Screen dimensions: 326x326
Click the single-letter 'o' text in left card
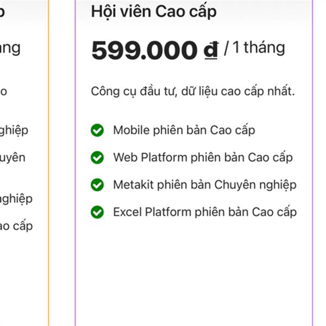click(x=4, y=92)
